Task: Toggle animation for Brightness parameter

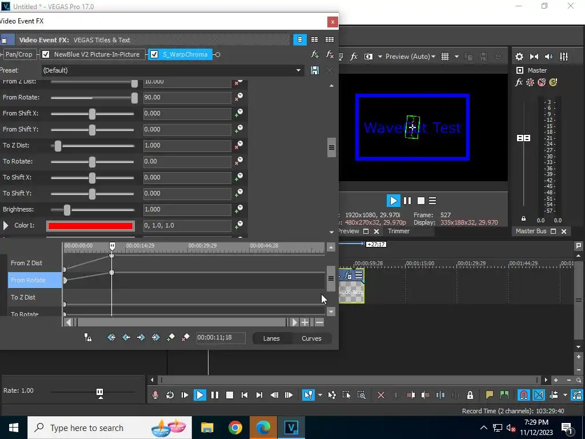Action: pyautogui.click(x=238, y=209)
